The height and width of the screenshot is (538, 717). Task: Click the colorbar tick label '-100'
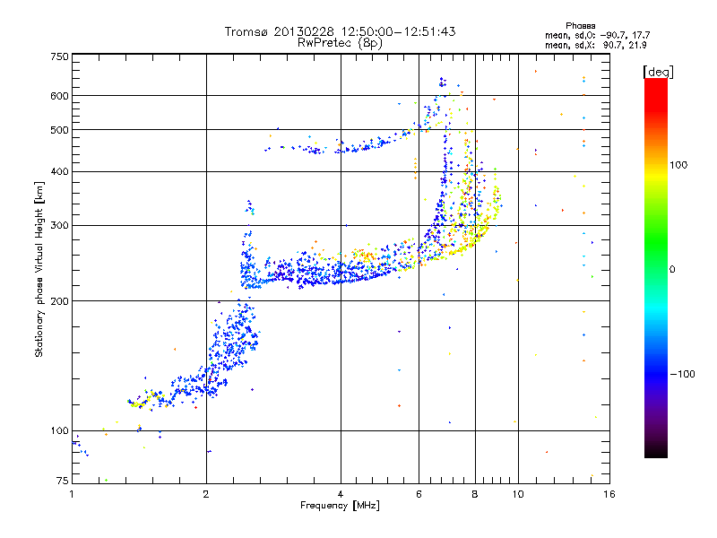pyautogui.click(x=682, y=374)
